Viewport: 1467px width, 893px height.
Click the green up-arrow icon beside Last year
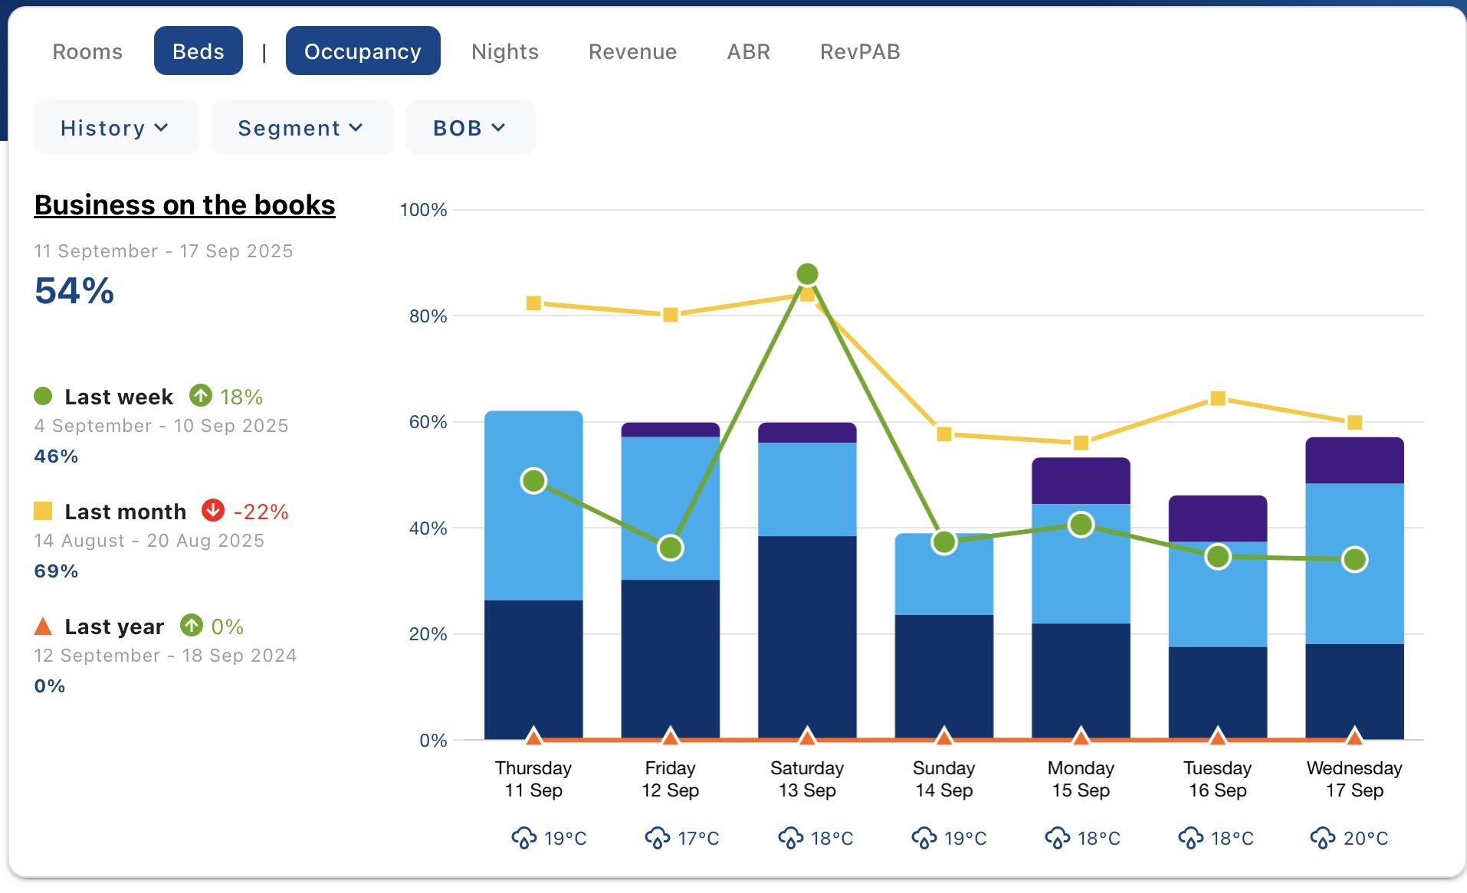pyautogui.click(x=192, y=625)
